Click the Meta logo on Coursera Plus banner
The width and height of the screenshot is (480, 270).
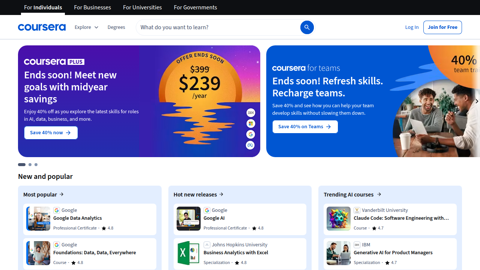click(x=250, y=145)
